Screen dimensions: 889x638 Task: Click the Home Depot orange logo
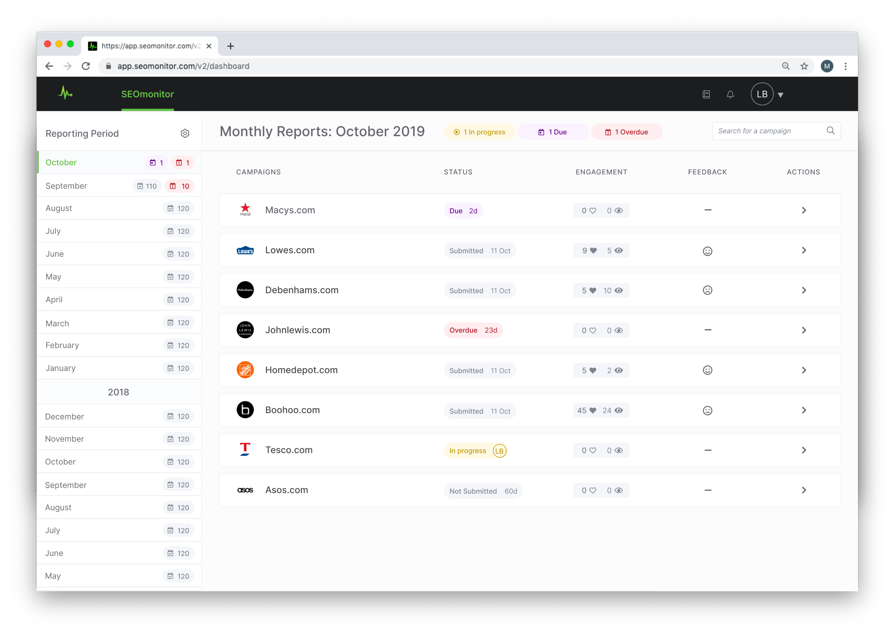(245, 370)
